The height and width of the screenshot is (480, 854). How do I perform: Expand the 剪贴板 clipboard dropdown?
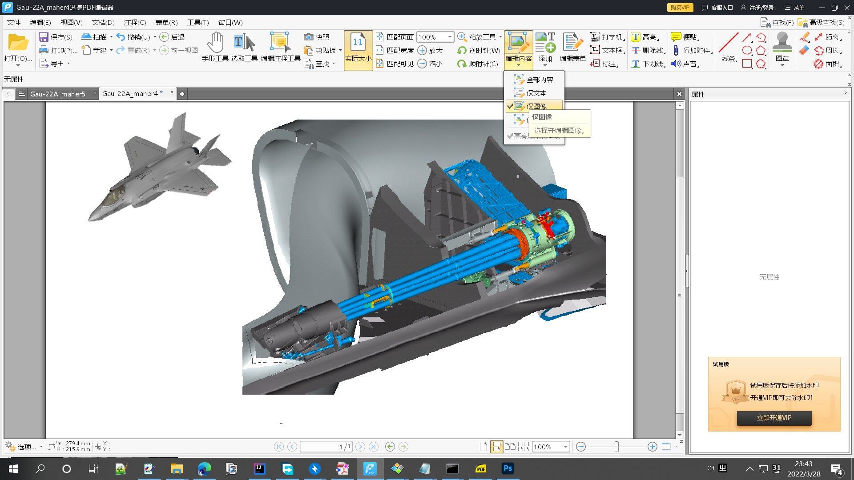340,50
